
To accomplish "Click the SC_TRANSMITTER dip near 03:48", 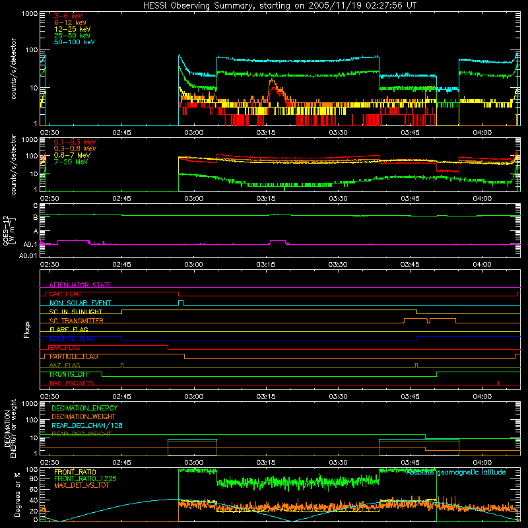I will pos(428,321).
